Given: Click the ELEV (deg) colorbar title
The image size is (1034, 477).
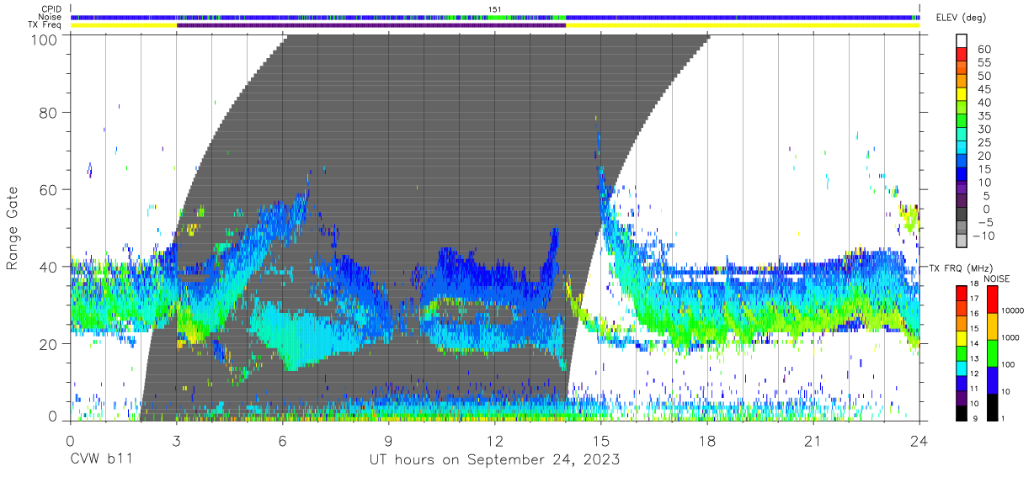Looking at the screenshot, I should (962, 18).
